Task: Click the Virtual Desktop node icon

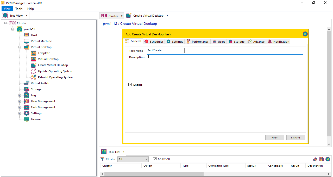Action: tap(27, 47)
